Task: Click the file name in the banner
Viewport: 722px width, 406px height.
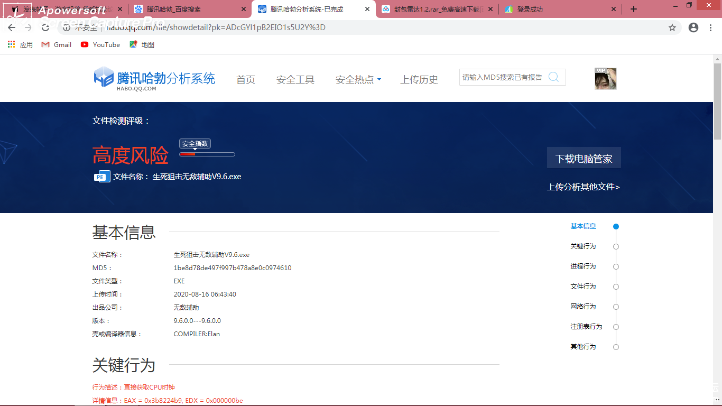Action: [x=197, y=177]
